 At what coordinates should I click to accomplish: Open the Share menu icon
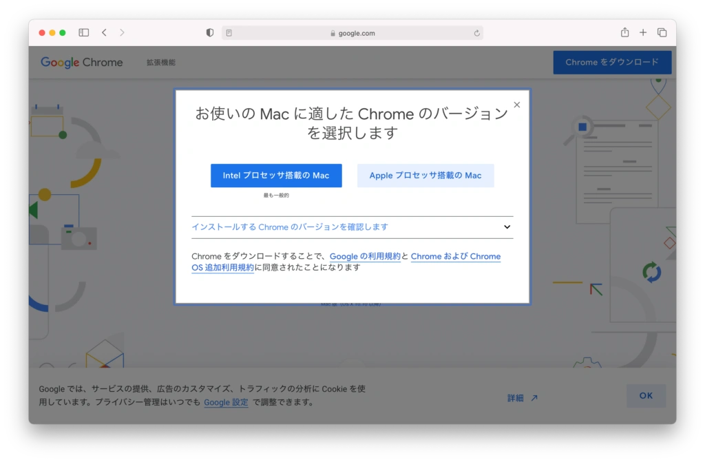(624, 32)
